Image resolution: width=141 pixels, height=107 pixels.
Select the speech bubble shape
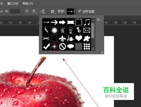point(70,46)
